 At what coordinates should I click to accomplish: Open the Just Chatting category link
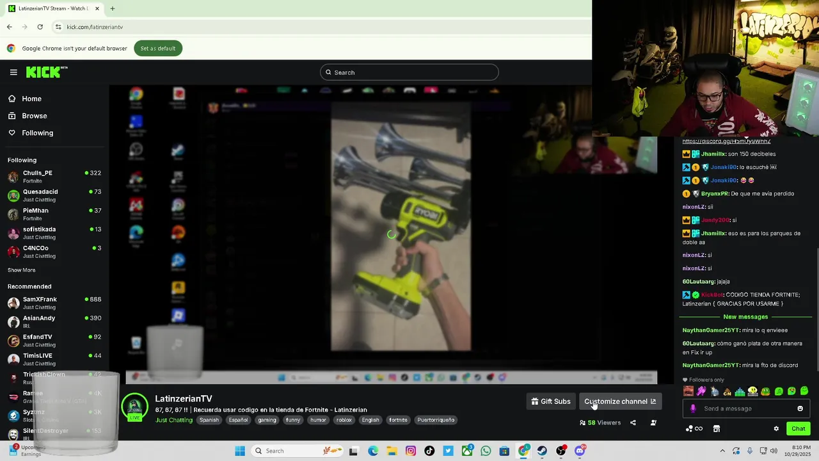click(174, 420)
